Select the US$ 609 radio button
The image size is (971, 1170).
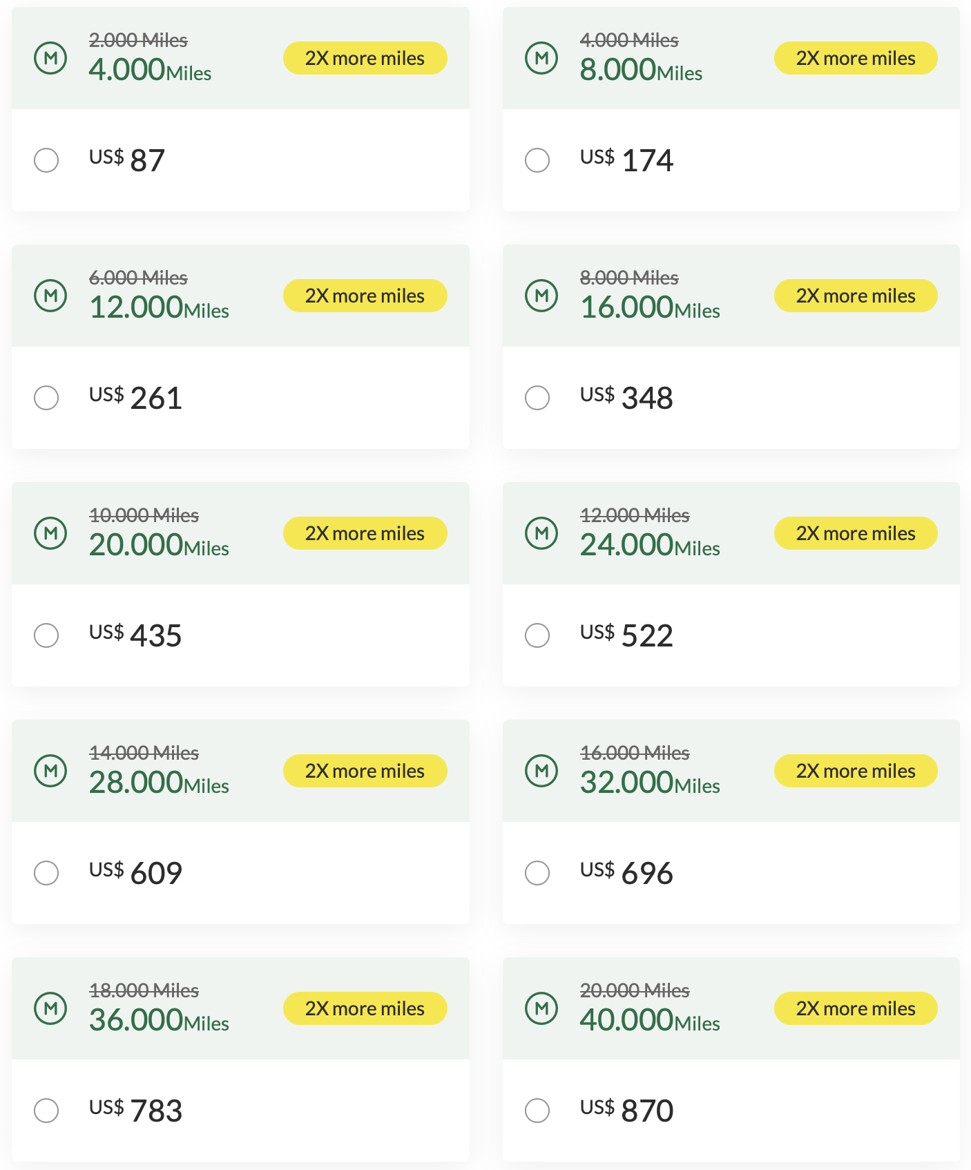(46, 873)
